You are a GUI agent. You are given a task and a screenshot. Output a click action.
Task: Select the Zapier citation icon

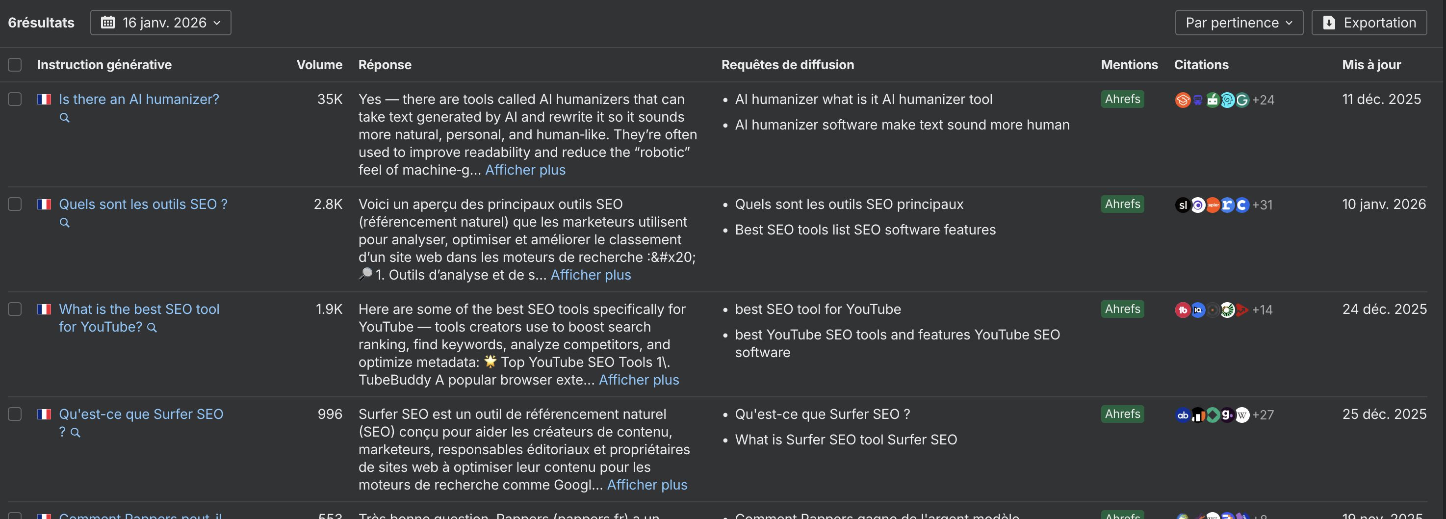click(x=1214, y=205)
